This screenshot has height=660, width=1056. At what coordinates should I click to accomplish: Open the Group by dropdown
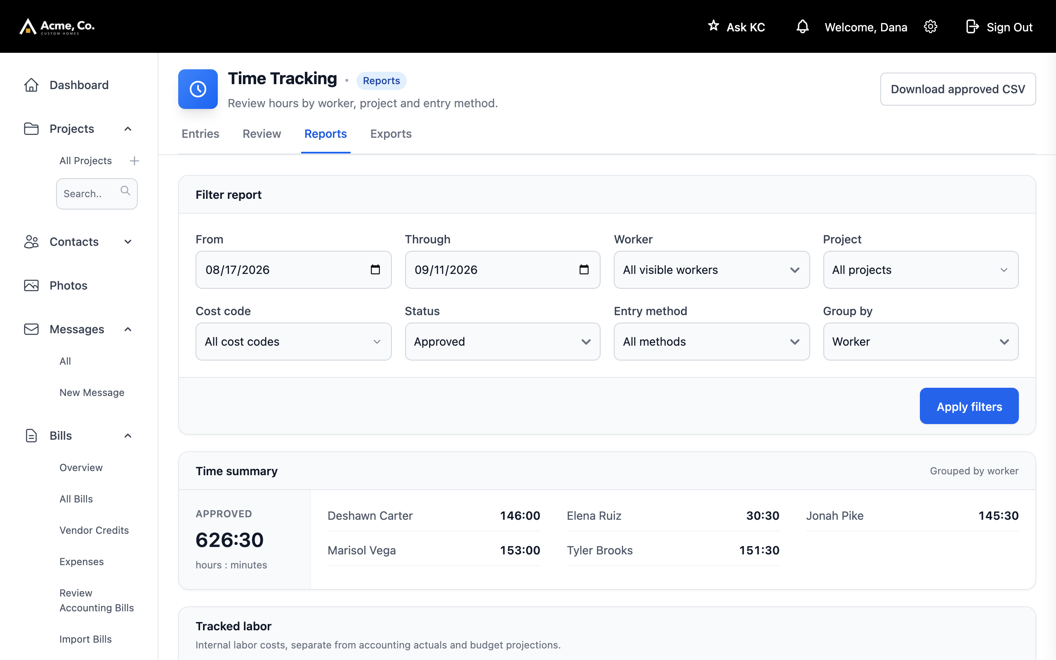point(921,342)
